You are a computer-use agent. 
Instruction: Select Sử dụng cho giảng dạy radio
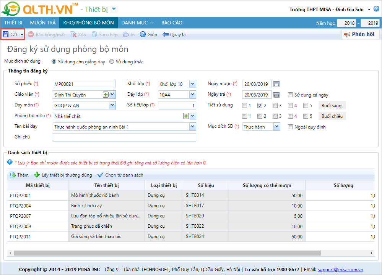[54, 61]
